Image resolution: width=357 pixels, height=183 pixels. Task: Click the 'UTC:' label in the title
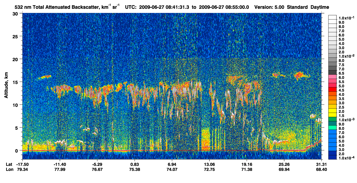130,7
